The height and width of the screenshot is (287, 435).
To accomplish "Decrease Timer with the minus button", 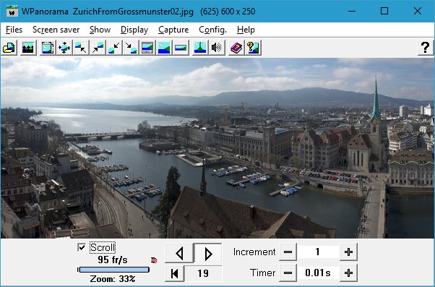I will (288, 273).
